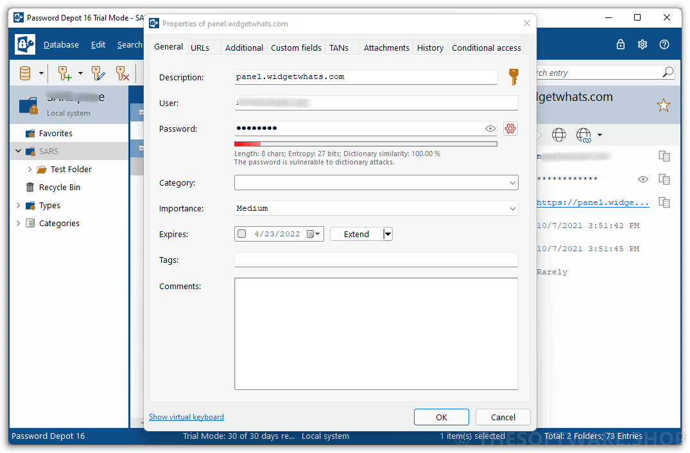Open the Search menu
This screenshot has width=690, height=453.
130,44
